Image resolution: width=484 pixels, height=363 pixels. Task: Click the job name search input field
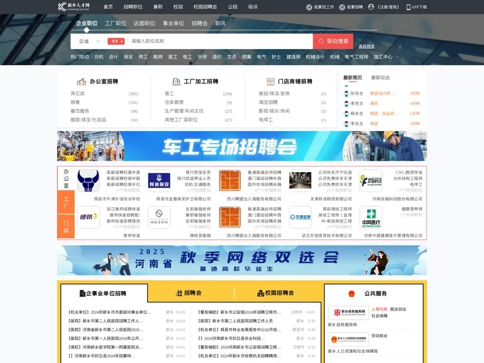pyautogui.click(x=220, y=41)
